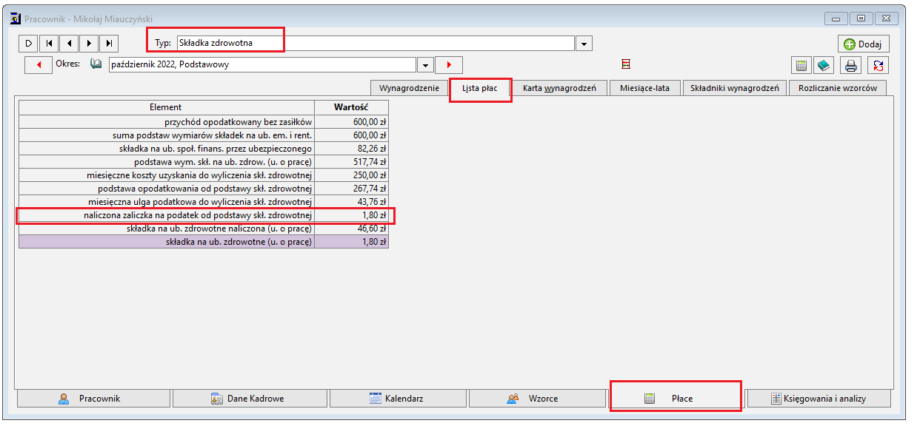Select row miesięczna ulga podatkowa
This screenshot has height=426, width=920.
tap(203, 202)
